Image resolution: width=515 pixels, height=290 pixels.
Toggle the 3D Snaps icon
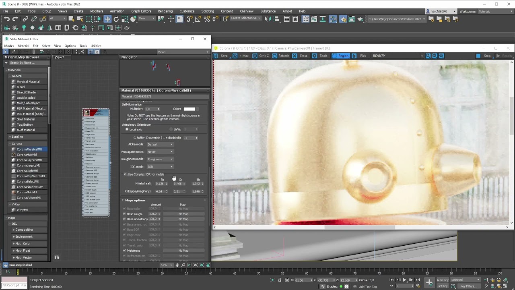coord(190,19)
